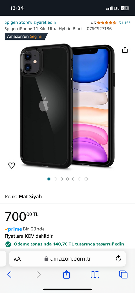Open the Safari share sheet icon
The height and width of the screenshot is (293, 135).
tap(67, 274)
